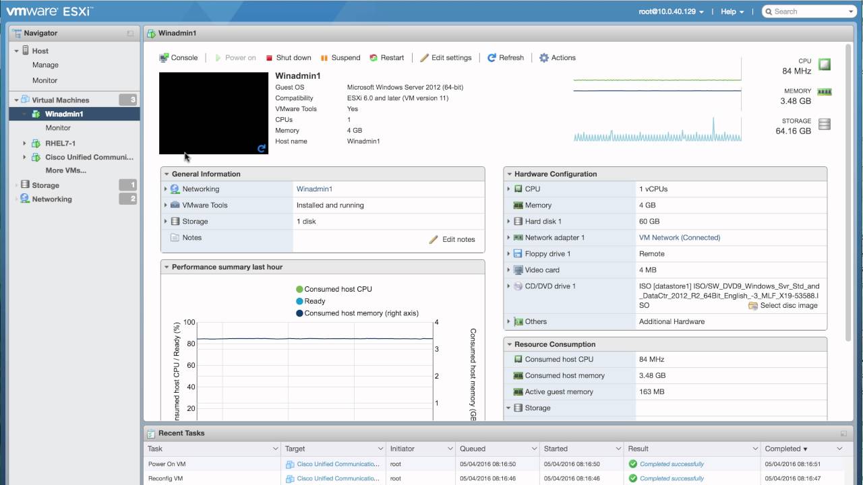
Task: Toggle Consumed host memory legend entry
Action: point(357,313)
